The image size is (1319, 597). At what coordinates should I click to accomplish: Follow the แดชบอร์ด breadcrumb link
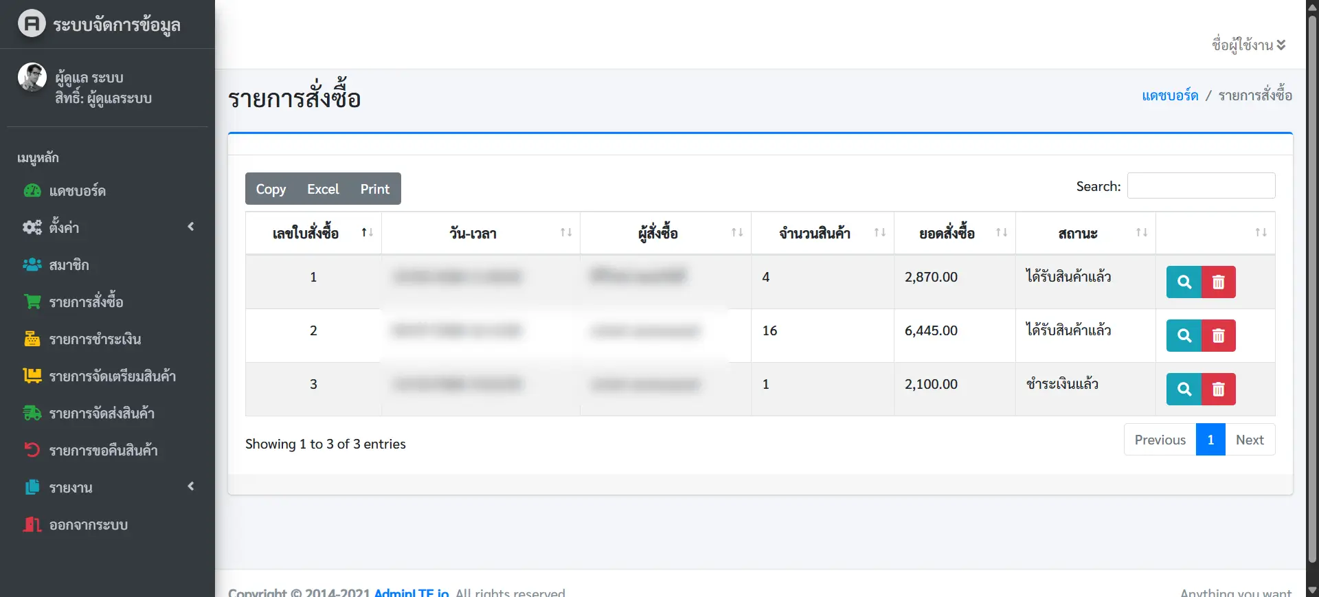(1169, 95)
